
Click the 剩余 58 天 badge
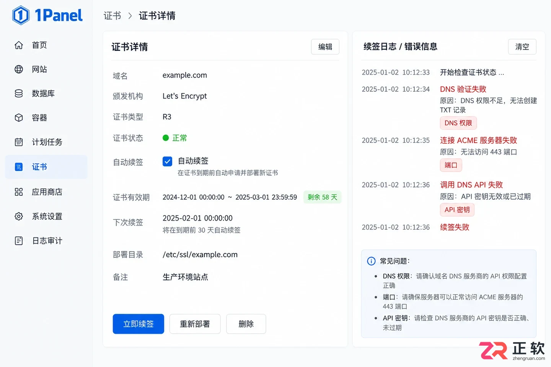(323, 197)
